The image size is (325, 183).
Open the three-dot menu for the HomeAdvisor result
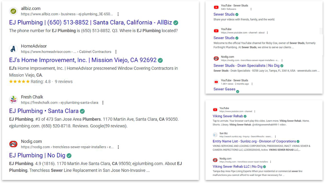click(x=116, y=51)
